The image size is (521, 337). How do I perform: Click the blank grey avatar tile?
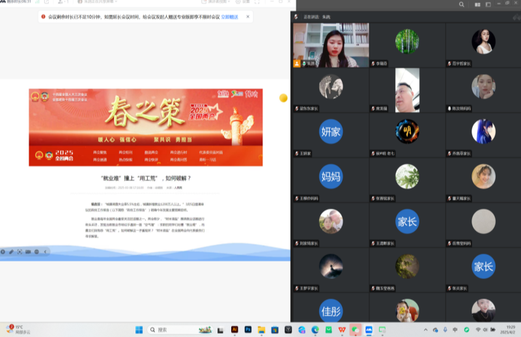click(483, 221)
